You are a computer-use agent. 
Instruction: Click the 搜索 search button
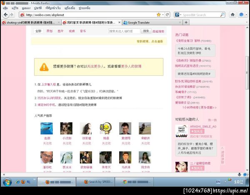146,31
